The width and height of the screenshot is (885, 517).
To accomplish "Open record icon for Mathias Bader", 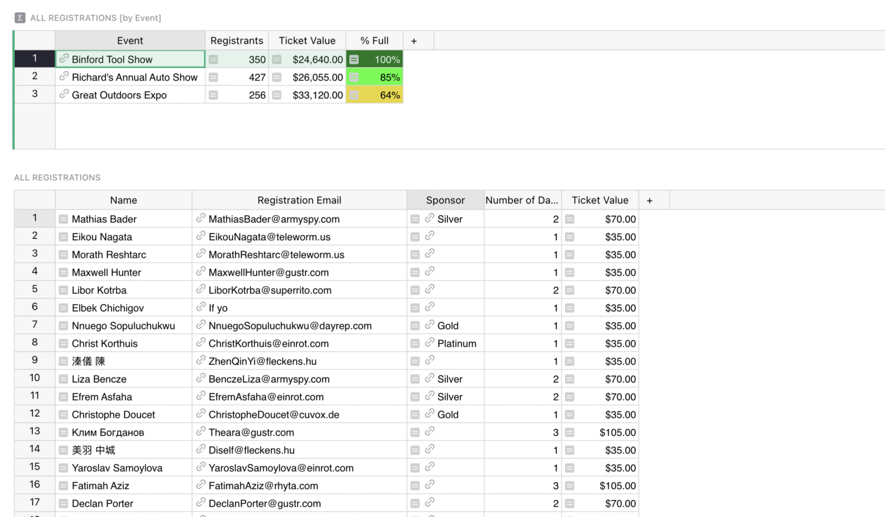I will [63, 219].
